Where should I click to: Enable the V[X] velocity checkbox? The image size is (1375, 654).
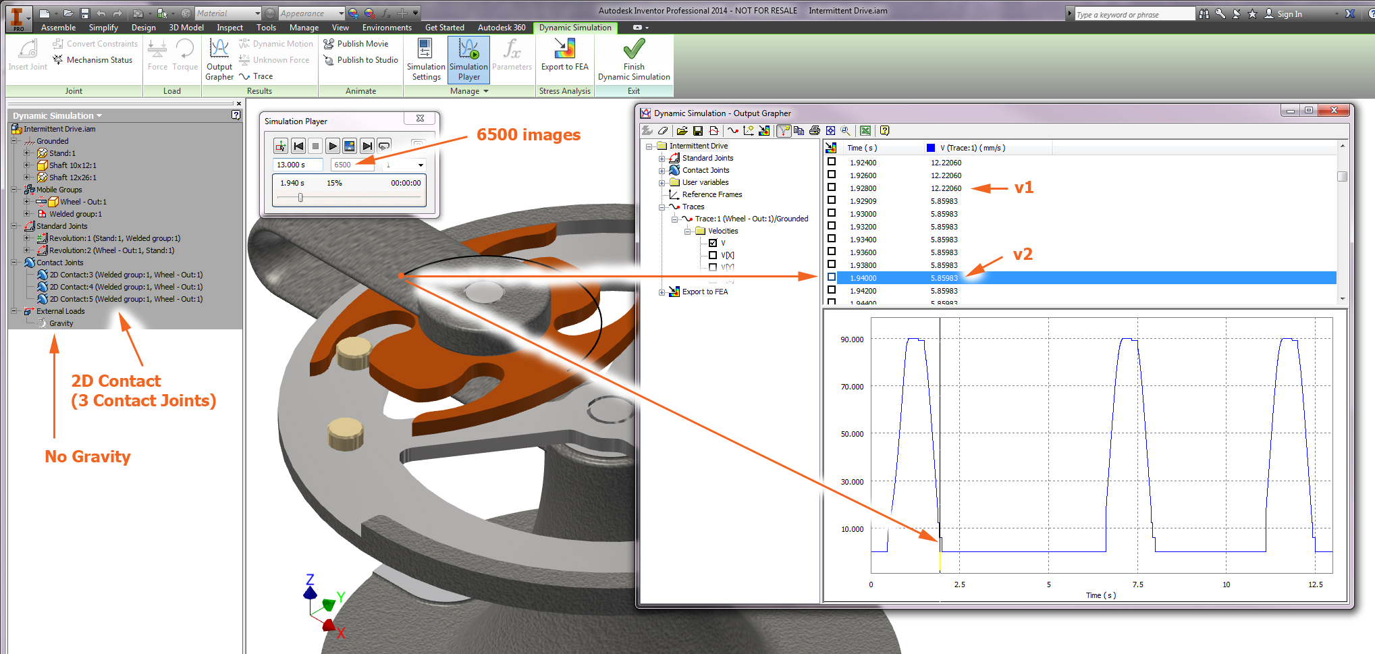713,255
